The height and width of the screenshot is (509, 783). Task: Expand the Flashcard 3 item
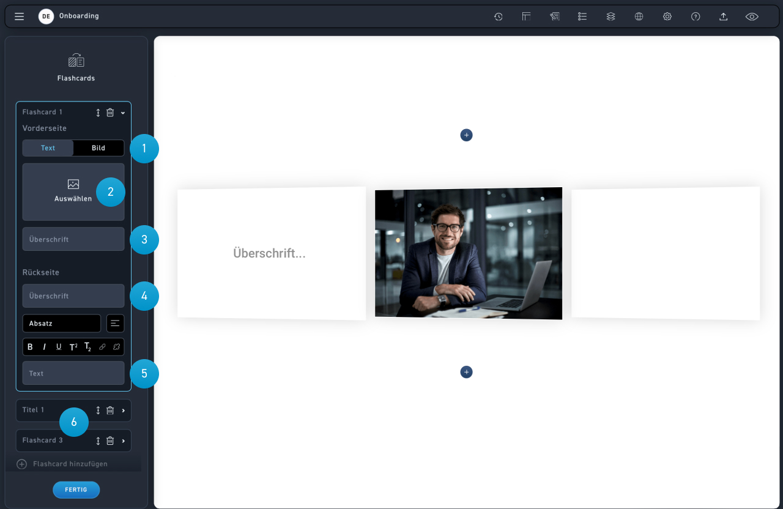[123, 440]
